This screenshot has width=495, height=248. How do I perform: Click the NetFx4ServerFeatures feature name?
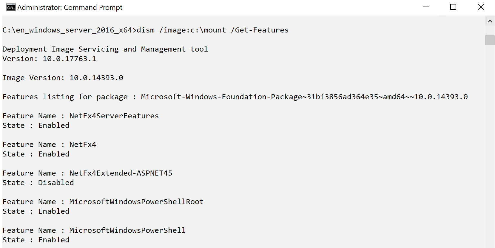point(114,116)
